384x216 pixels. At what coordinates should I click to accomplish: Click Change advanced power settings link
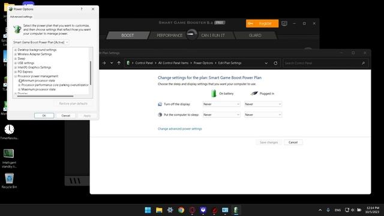180,129
